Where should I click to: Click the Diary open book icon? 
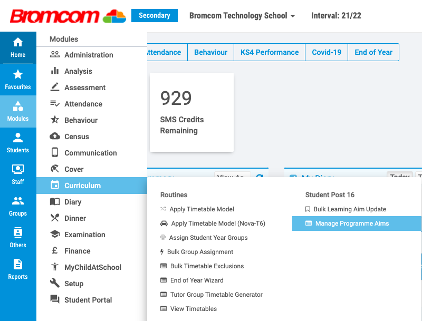pos(55,202)
